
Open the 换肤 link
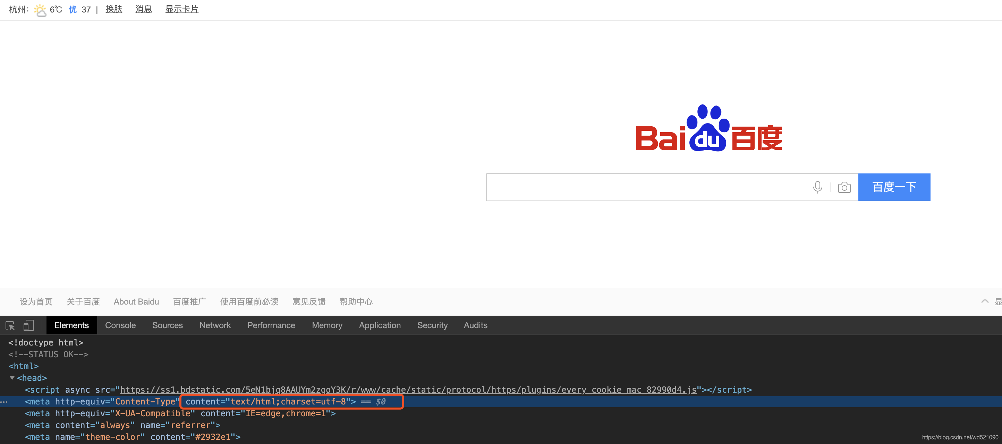point(114,9)
